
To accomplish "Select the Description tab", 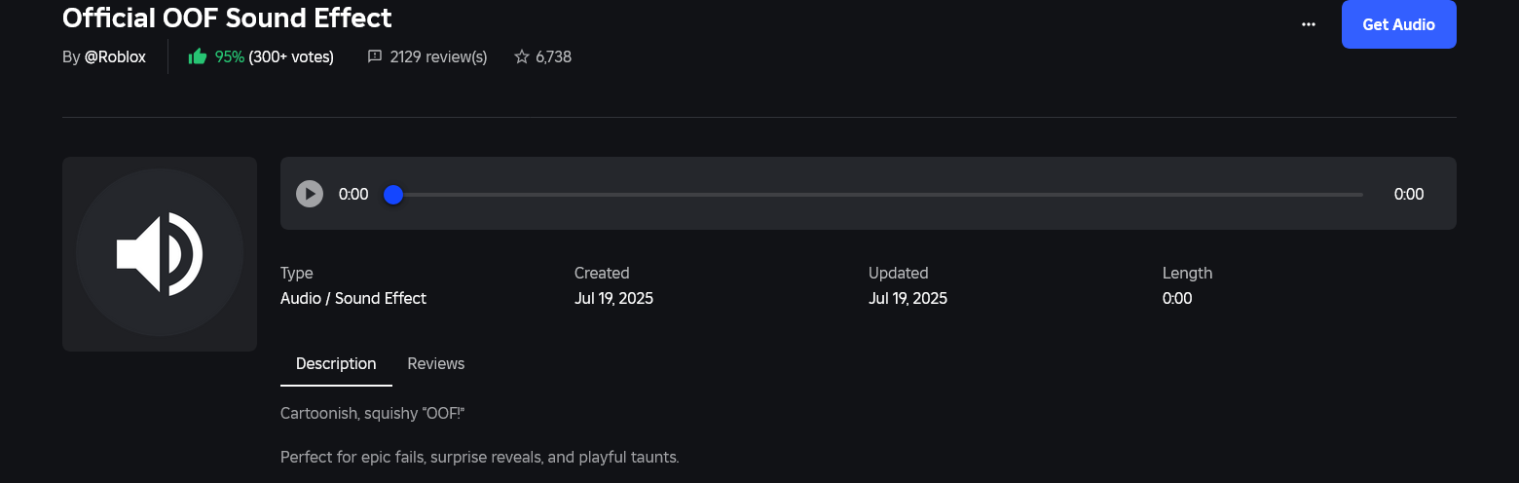I will point(336,363).
